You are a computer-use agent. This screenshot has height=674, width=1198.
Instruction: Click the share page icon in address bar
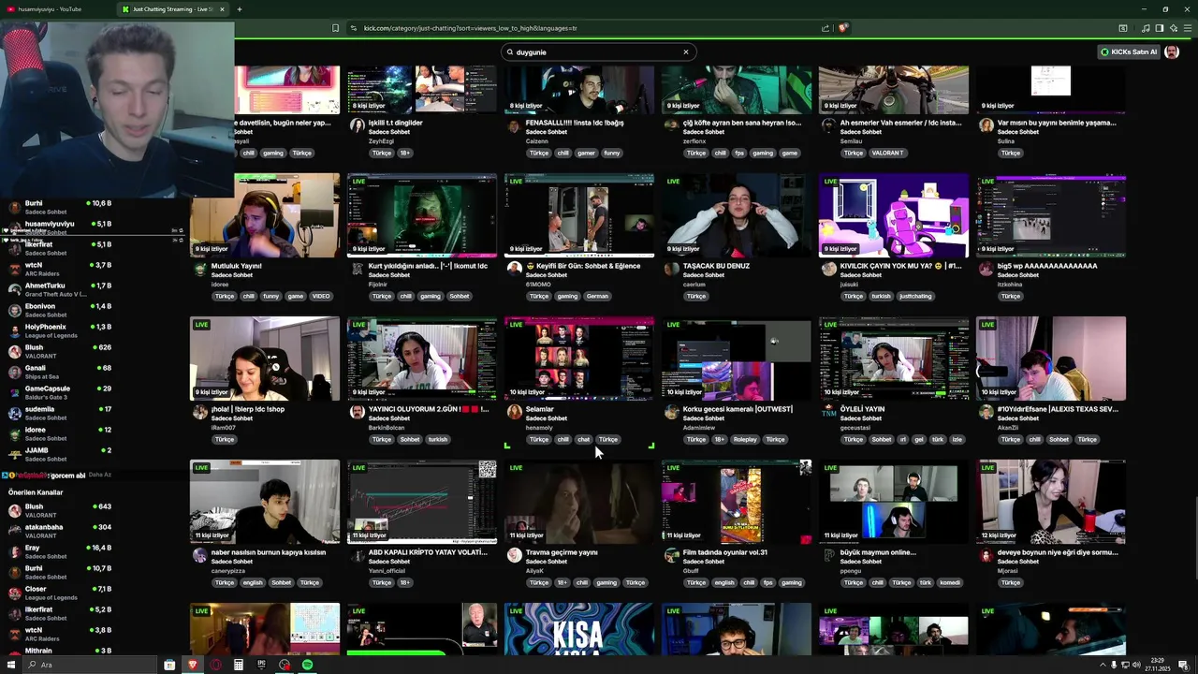click(825, 28)
